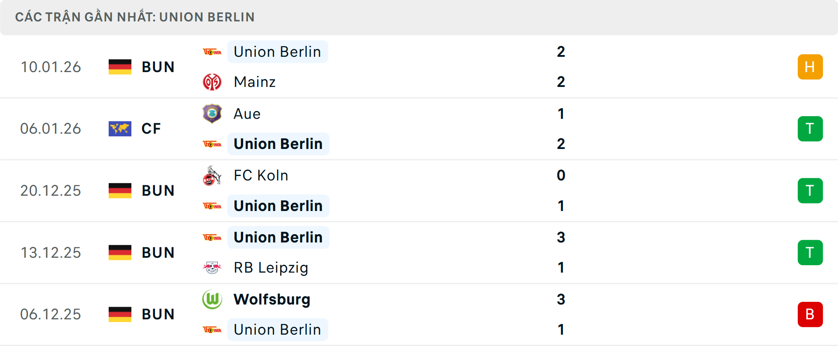Click the Wolfsburg team name
The image size is (838, 346).
pos(271,300)
